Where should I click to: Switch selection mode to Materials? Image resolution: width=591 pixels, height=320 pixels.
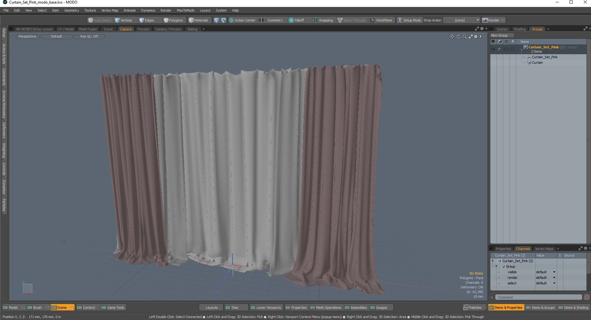click(199, 20)
